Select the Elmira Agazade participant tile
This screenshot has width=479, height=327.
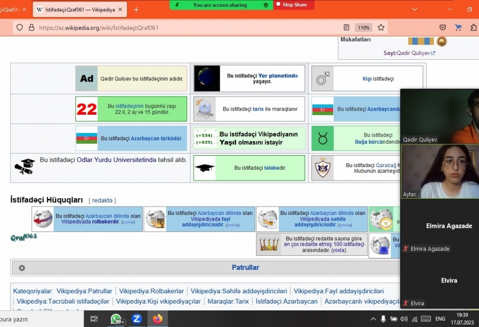coord(440,226)
